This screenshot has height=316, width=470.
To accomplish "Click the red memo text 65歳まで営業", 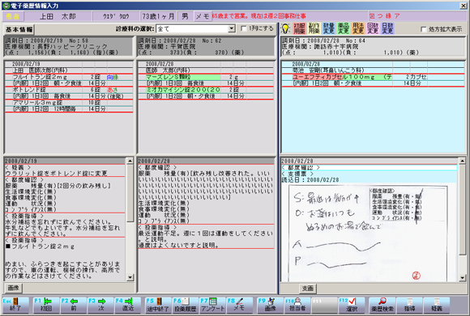I will [259, 16].
